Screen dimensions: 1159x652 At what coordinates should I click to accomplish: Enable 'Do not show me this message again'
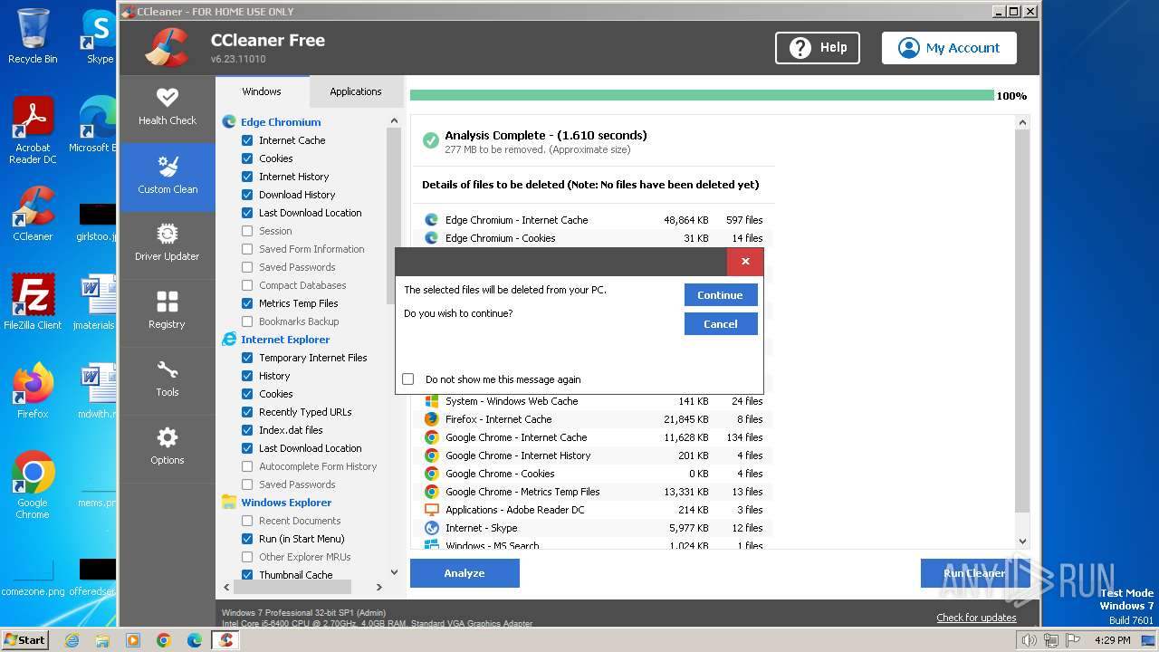407,379
